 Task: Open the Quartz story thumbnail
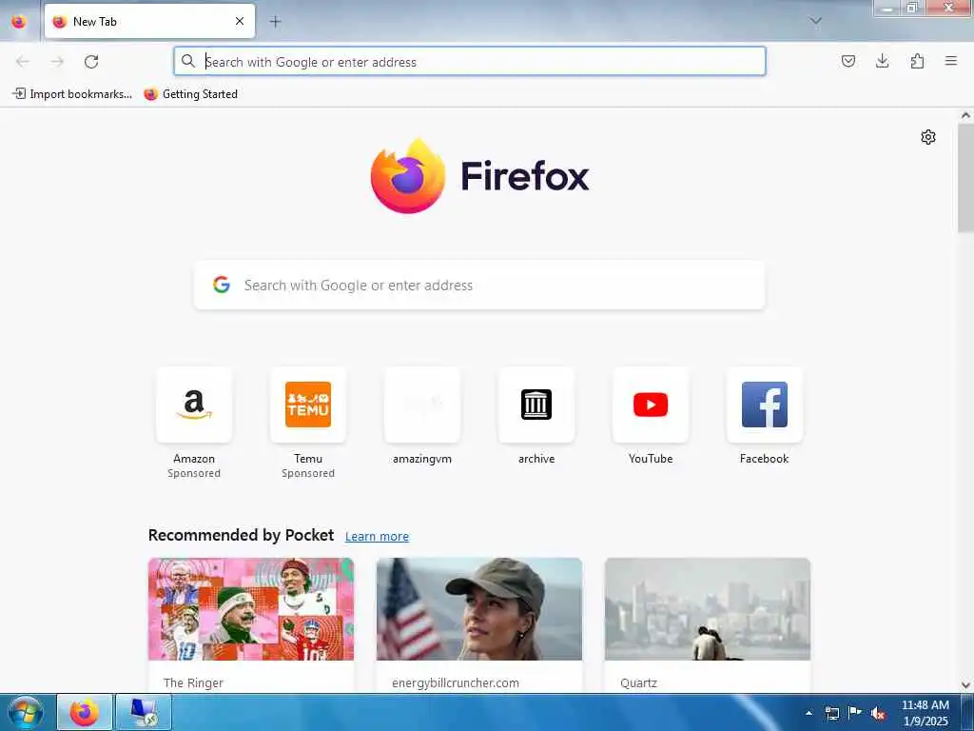click(x=708, y=609)
